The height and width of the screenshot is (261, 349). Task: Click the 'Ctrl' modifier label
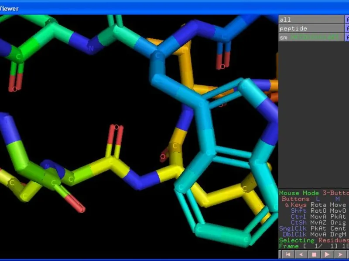[x=299, y=217]
